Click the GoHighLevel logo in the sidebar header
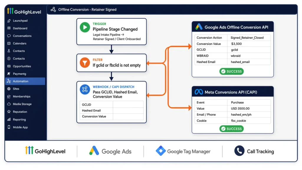 pos(24,11)
